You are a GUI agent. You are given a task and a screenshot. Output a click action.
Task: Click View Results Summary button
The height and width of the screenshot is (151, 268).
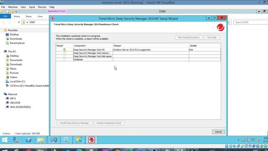[x=189, y=37]
